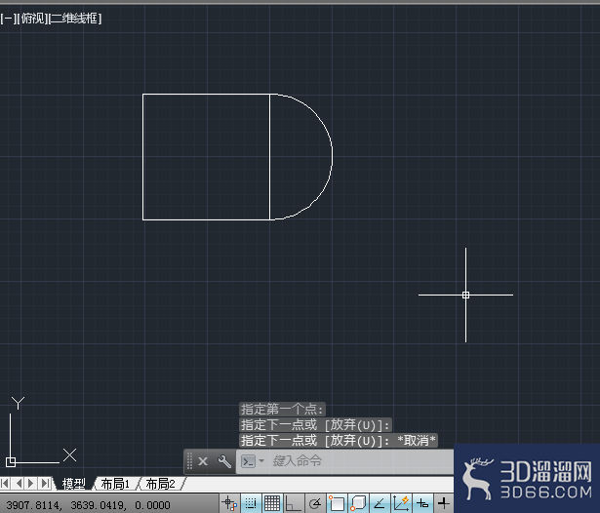Click command history line ending in *取消*

point(339,441)
